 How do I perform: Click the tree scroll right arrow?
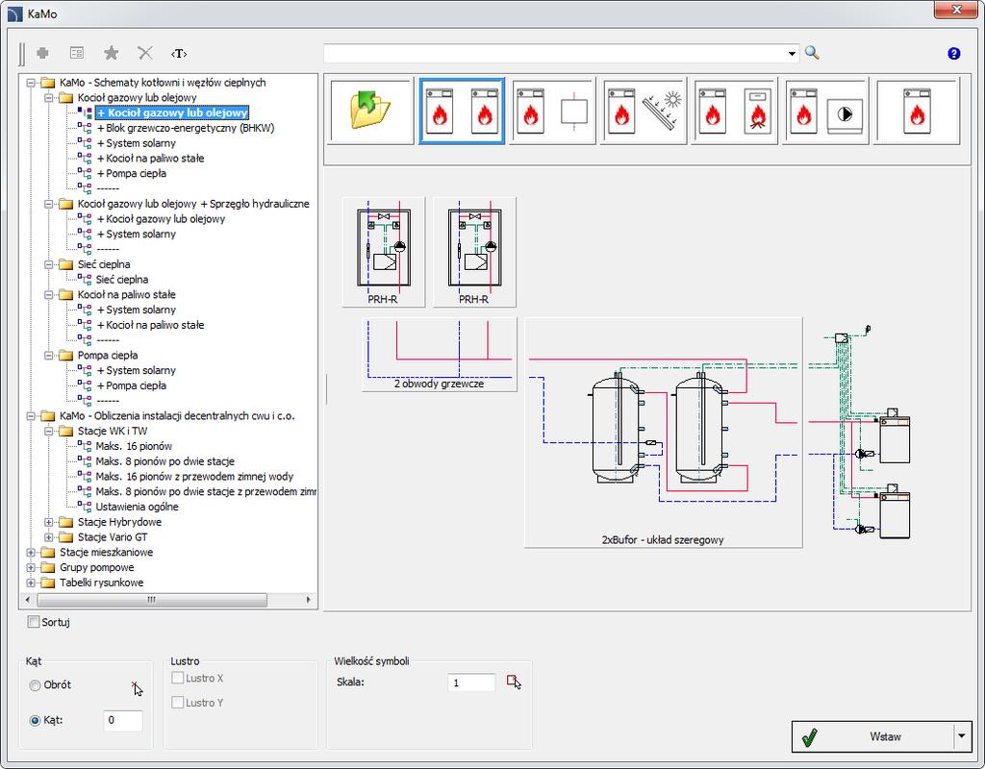pyautogui.click(x=309, y=600)
